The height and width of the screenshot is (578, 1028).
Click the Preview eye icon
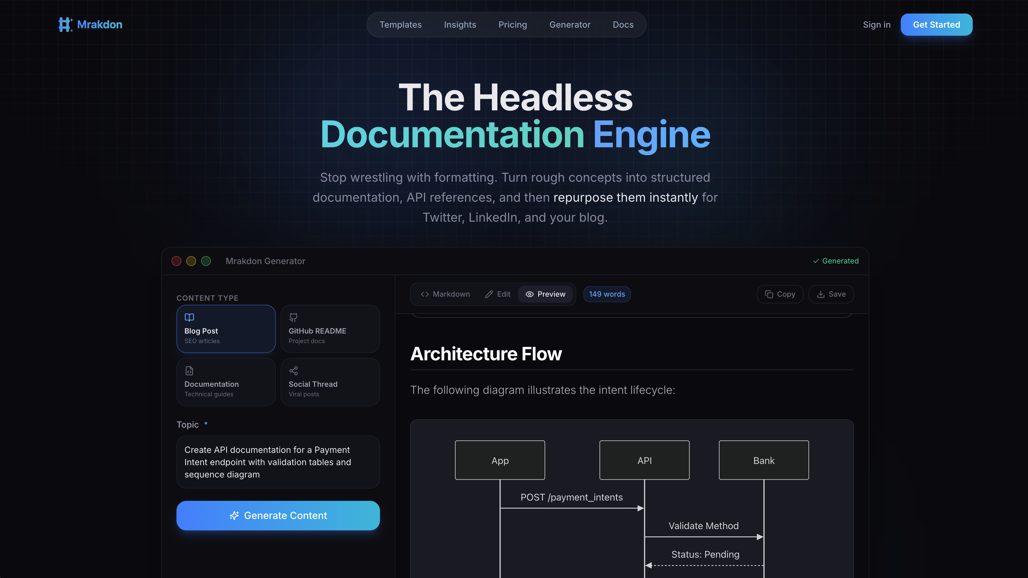coord(530,294)
